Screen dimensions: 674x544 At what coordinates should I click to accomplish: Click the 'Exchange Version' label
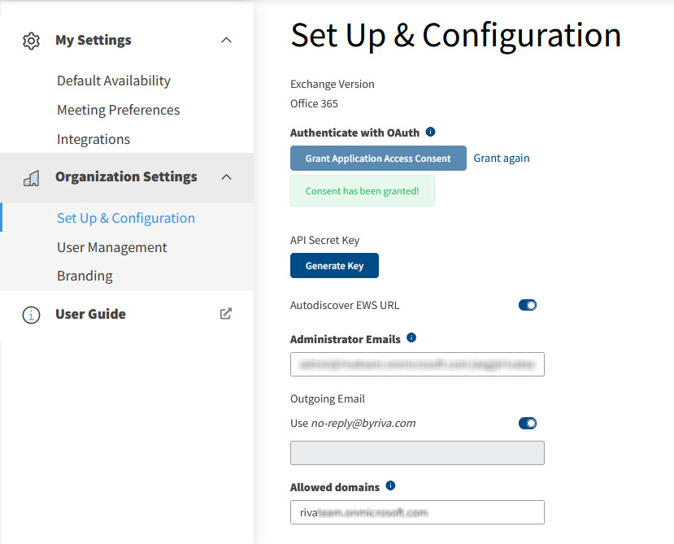point(333,84)
